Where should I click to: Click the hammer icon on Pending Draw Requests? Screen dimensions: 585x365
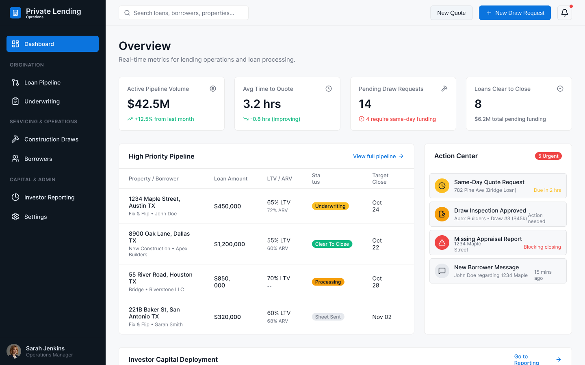[x=444, y=89]
